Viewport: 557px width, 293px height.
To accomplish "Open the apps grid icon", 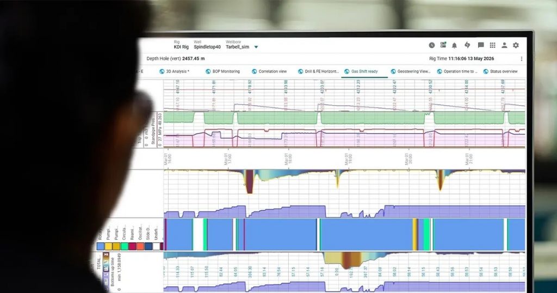I will click(x=492, y=45).
